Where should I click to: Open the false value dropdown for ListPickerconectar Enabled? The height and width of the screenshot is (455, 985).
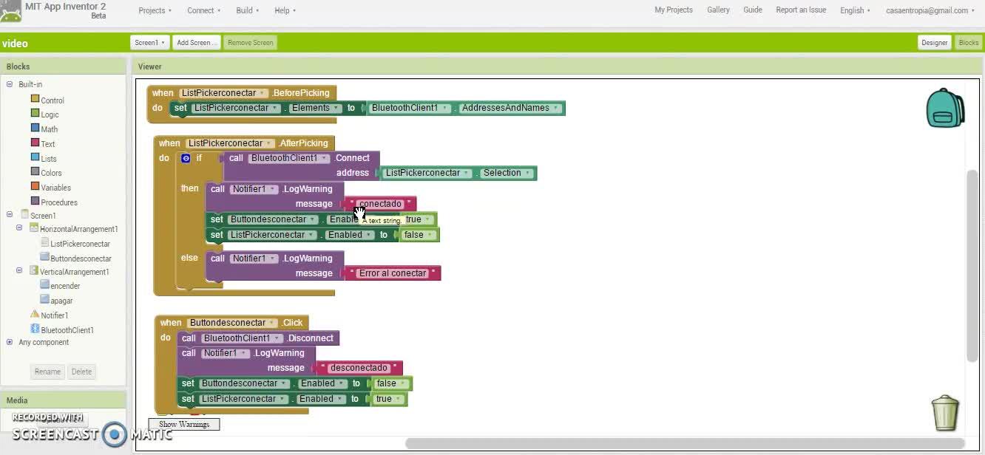tap(418, 235)
